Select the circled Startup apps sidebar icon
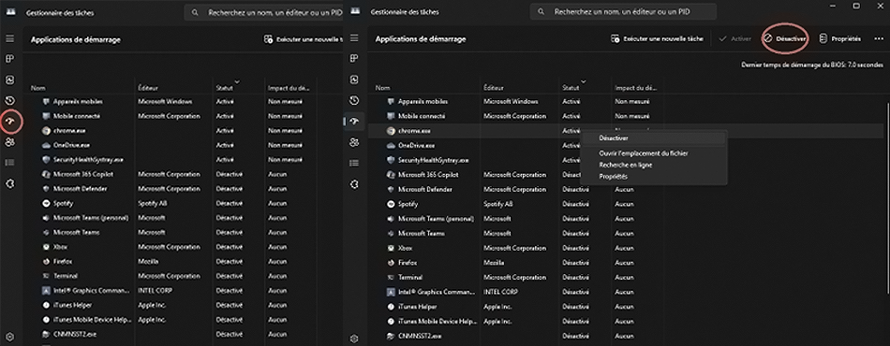This screenshot has width=890, height=346. (10, 122)
